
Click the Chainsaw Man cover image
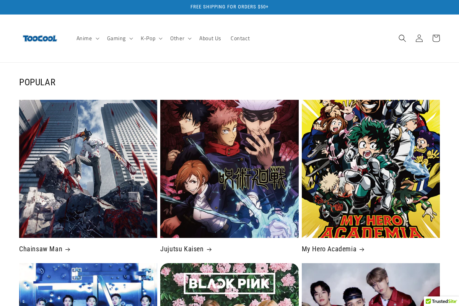tap(88, 168)
